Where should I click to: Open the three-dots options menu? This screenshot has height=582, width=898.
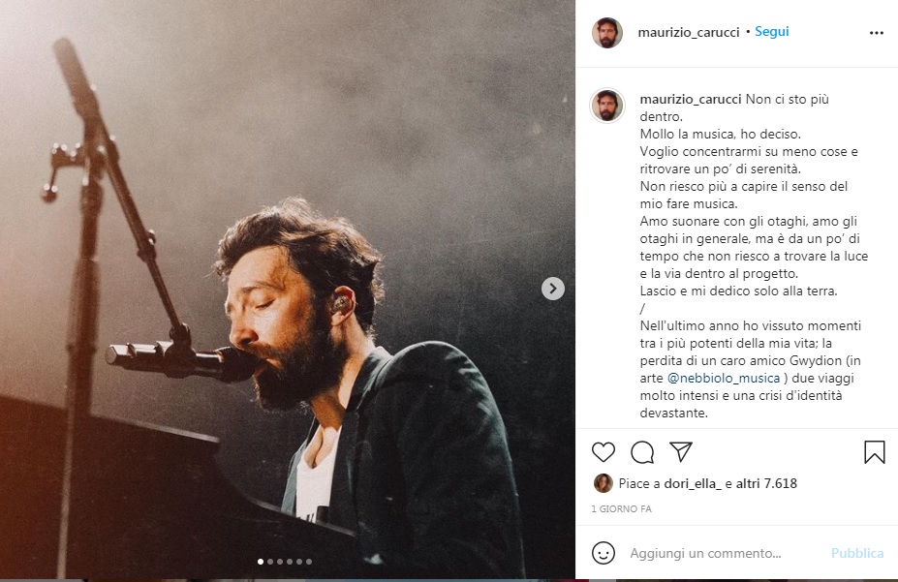878,31
